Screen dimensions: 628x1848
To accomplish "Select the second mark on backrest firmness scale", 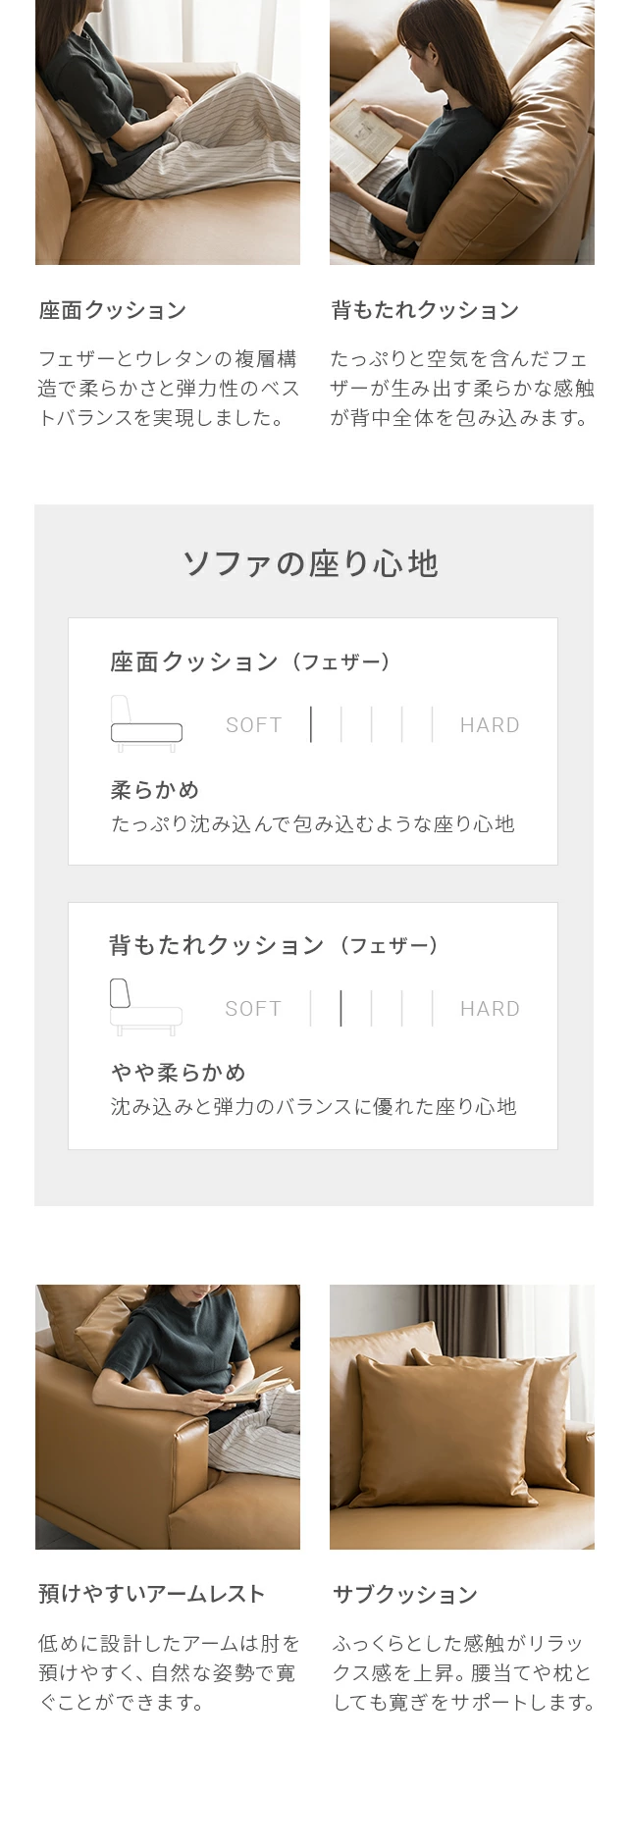I will point(341,1008).
